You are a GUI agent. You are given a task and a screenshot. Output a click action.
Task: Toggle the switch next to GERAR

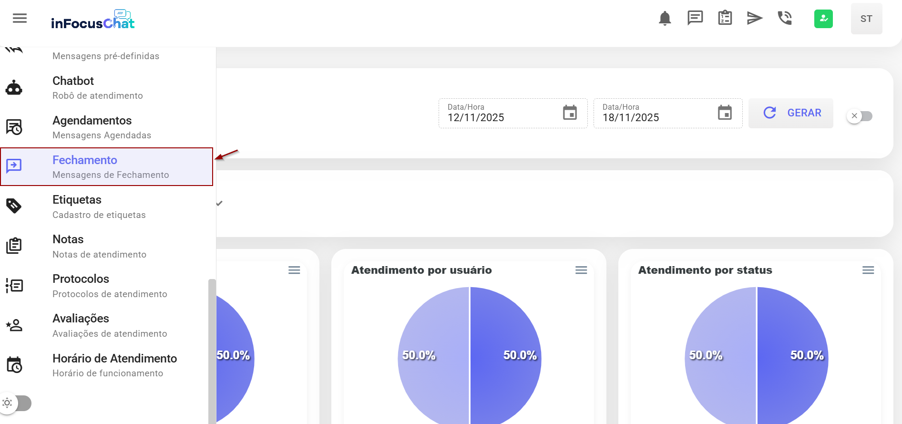pyautogui.click(x=860, y=116)
